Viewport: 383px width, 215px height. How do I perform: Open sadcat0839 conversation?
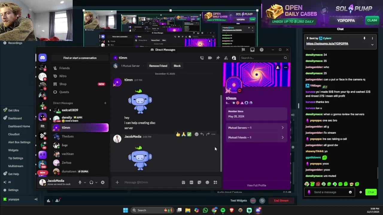pos(80,110)
